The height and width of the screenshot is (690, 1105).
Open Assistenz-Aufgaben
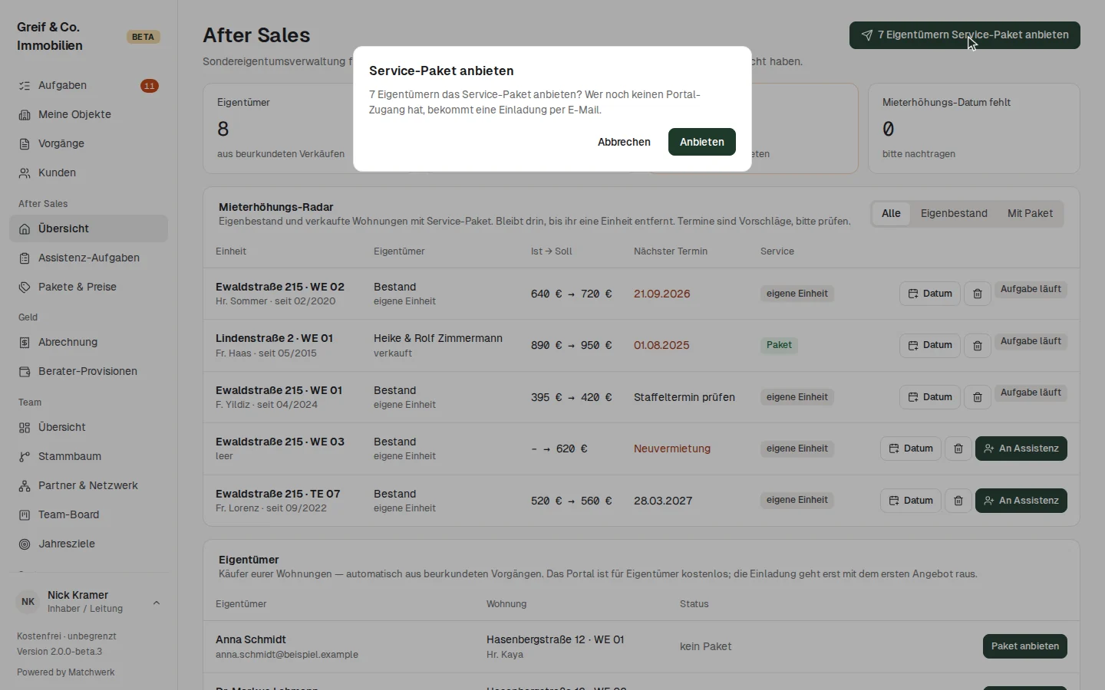tap(88, 258)
